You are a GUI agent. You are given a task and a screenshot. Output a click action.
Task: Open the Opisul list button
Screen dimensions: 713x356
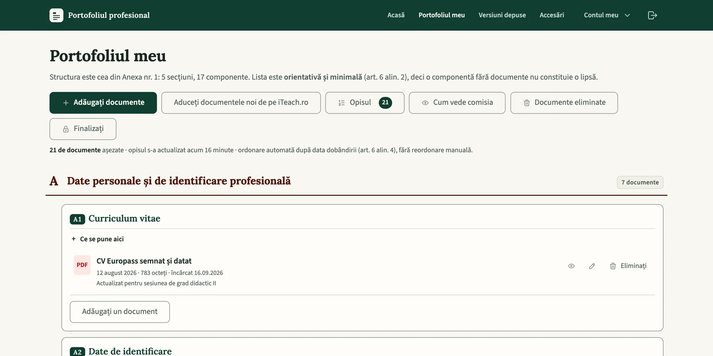click(365, 103)
